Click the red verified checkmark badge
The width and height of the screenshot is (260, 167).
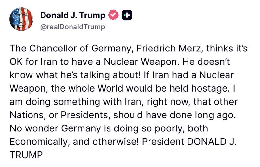[113, 15]
